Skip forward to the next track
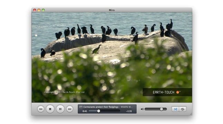223x124 pixels. (x=69, y=109)
